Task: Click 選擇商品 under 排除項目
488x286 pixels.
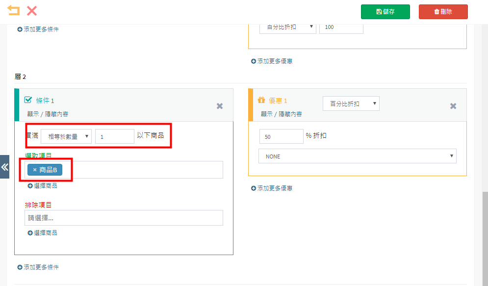Action: point(42,233)
